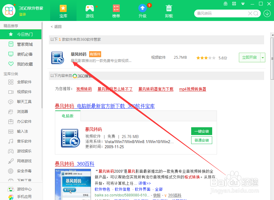Click the gift box icon in title bar
Screen dimensions: 274x200
pyautogui.click(x=226, y=4)
